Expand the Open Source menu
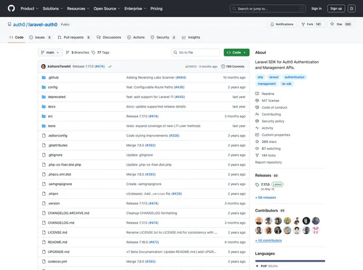The width and height of the screenshot is (363, 270). (x=107, y=8)
